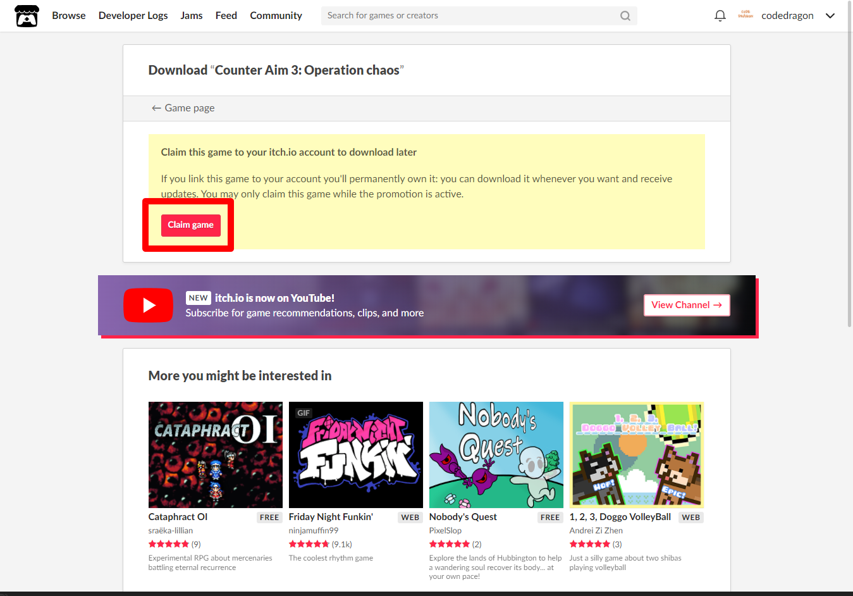Open the itch.io home logo

pyautogui.click(x=27, y=16)
